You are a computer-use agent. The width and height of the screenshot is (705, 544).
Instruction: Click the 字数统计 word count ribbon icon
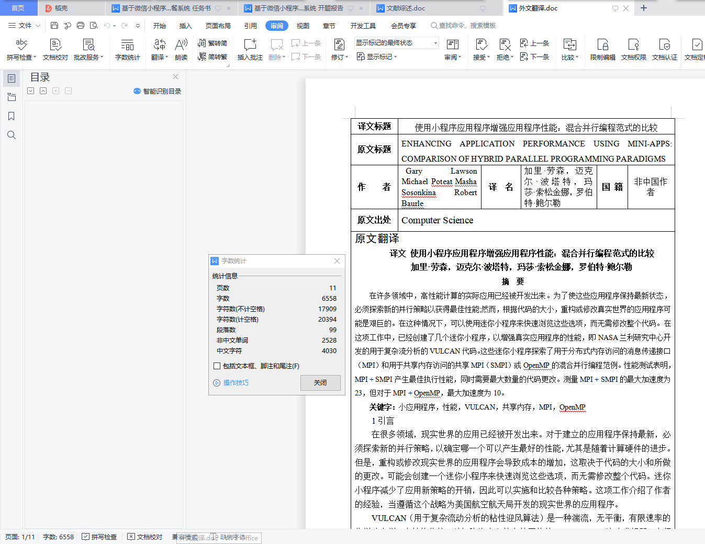click(x=127, y=50)
